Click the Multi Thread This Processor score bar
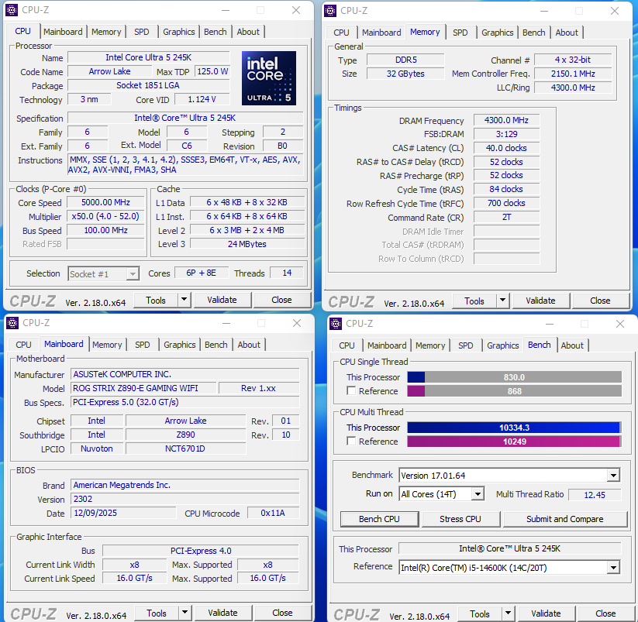This screenshot has height=622, width=638. [513, 428]
